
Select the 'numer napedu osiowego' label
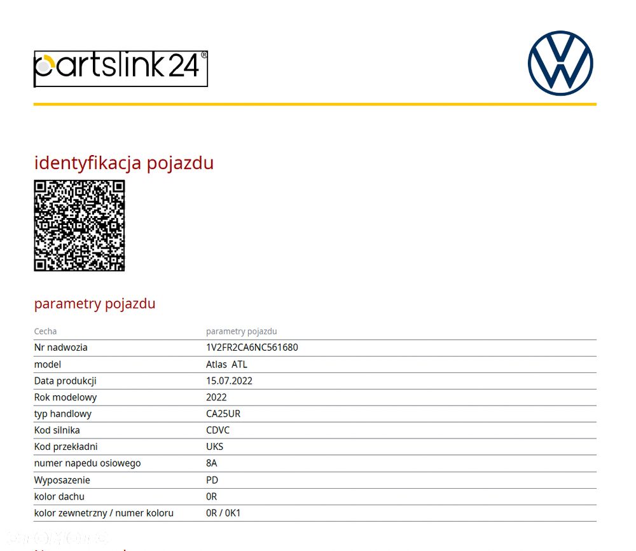tap(87, 463)
